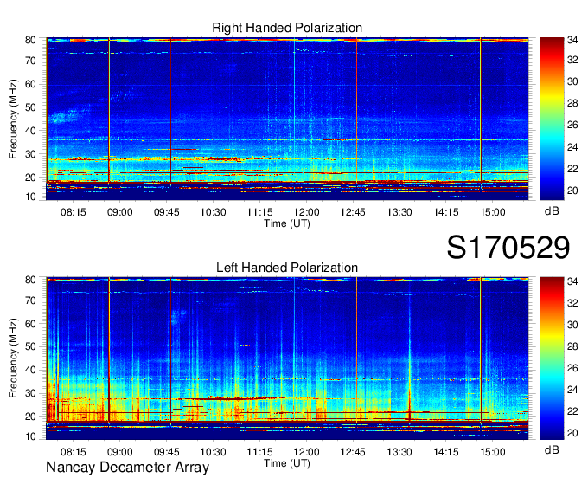This screenshot has height=478, width=588.
Task: Click the 32 dB tick label on the lower colorbar
Action: pyautogui.click(x=572, y=303)
